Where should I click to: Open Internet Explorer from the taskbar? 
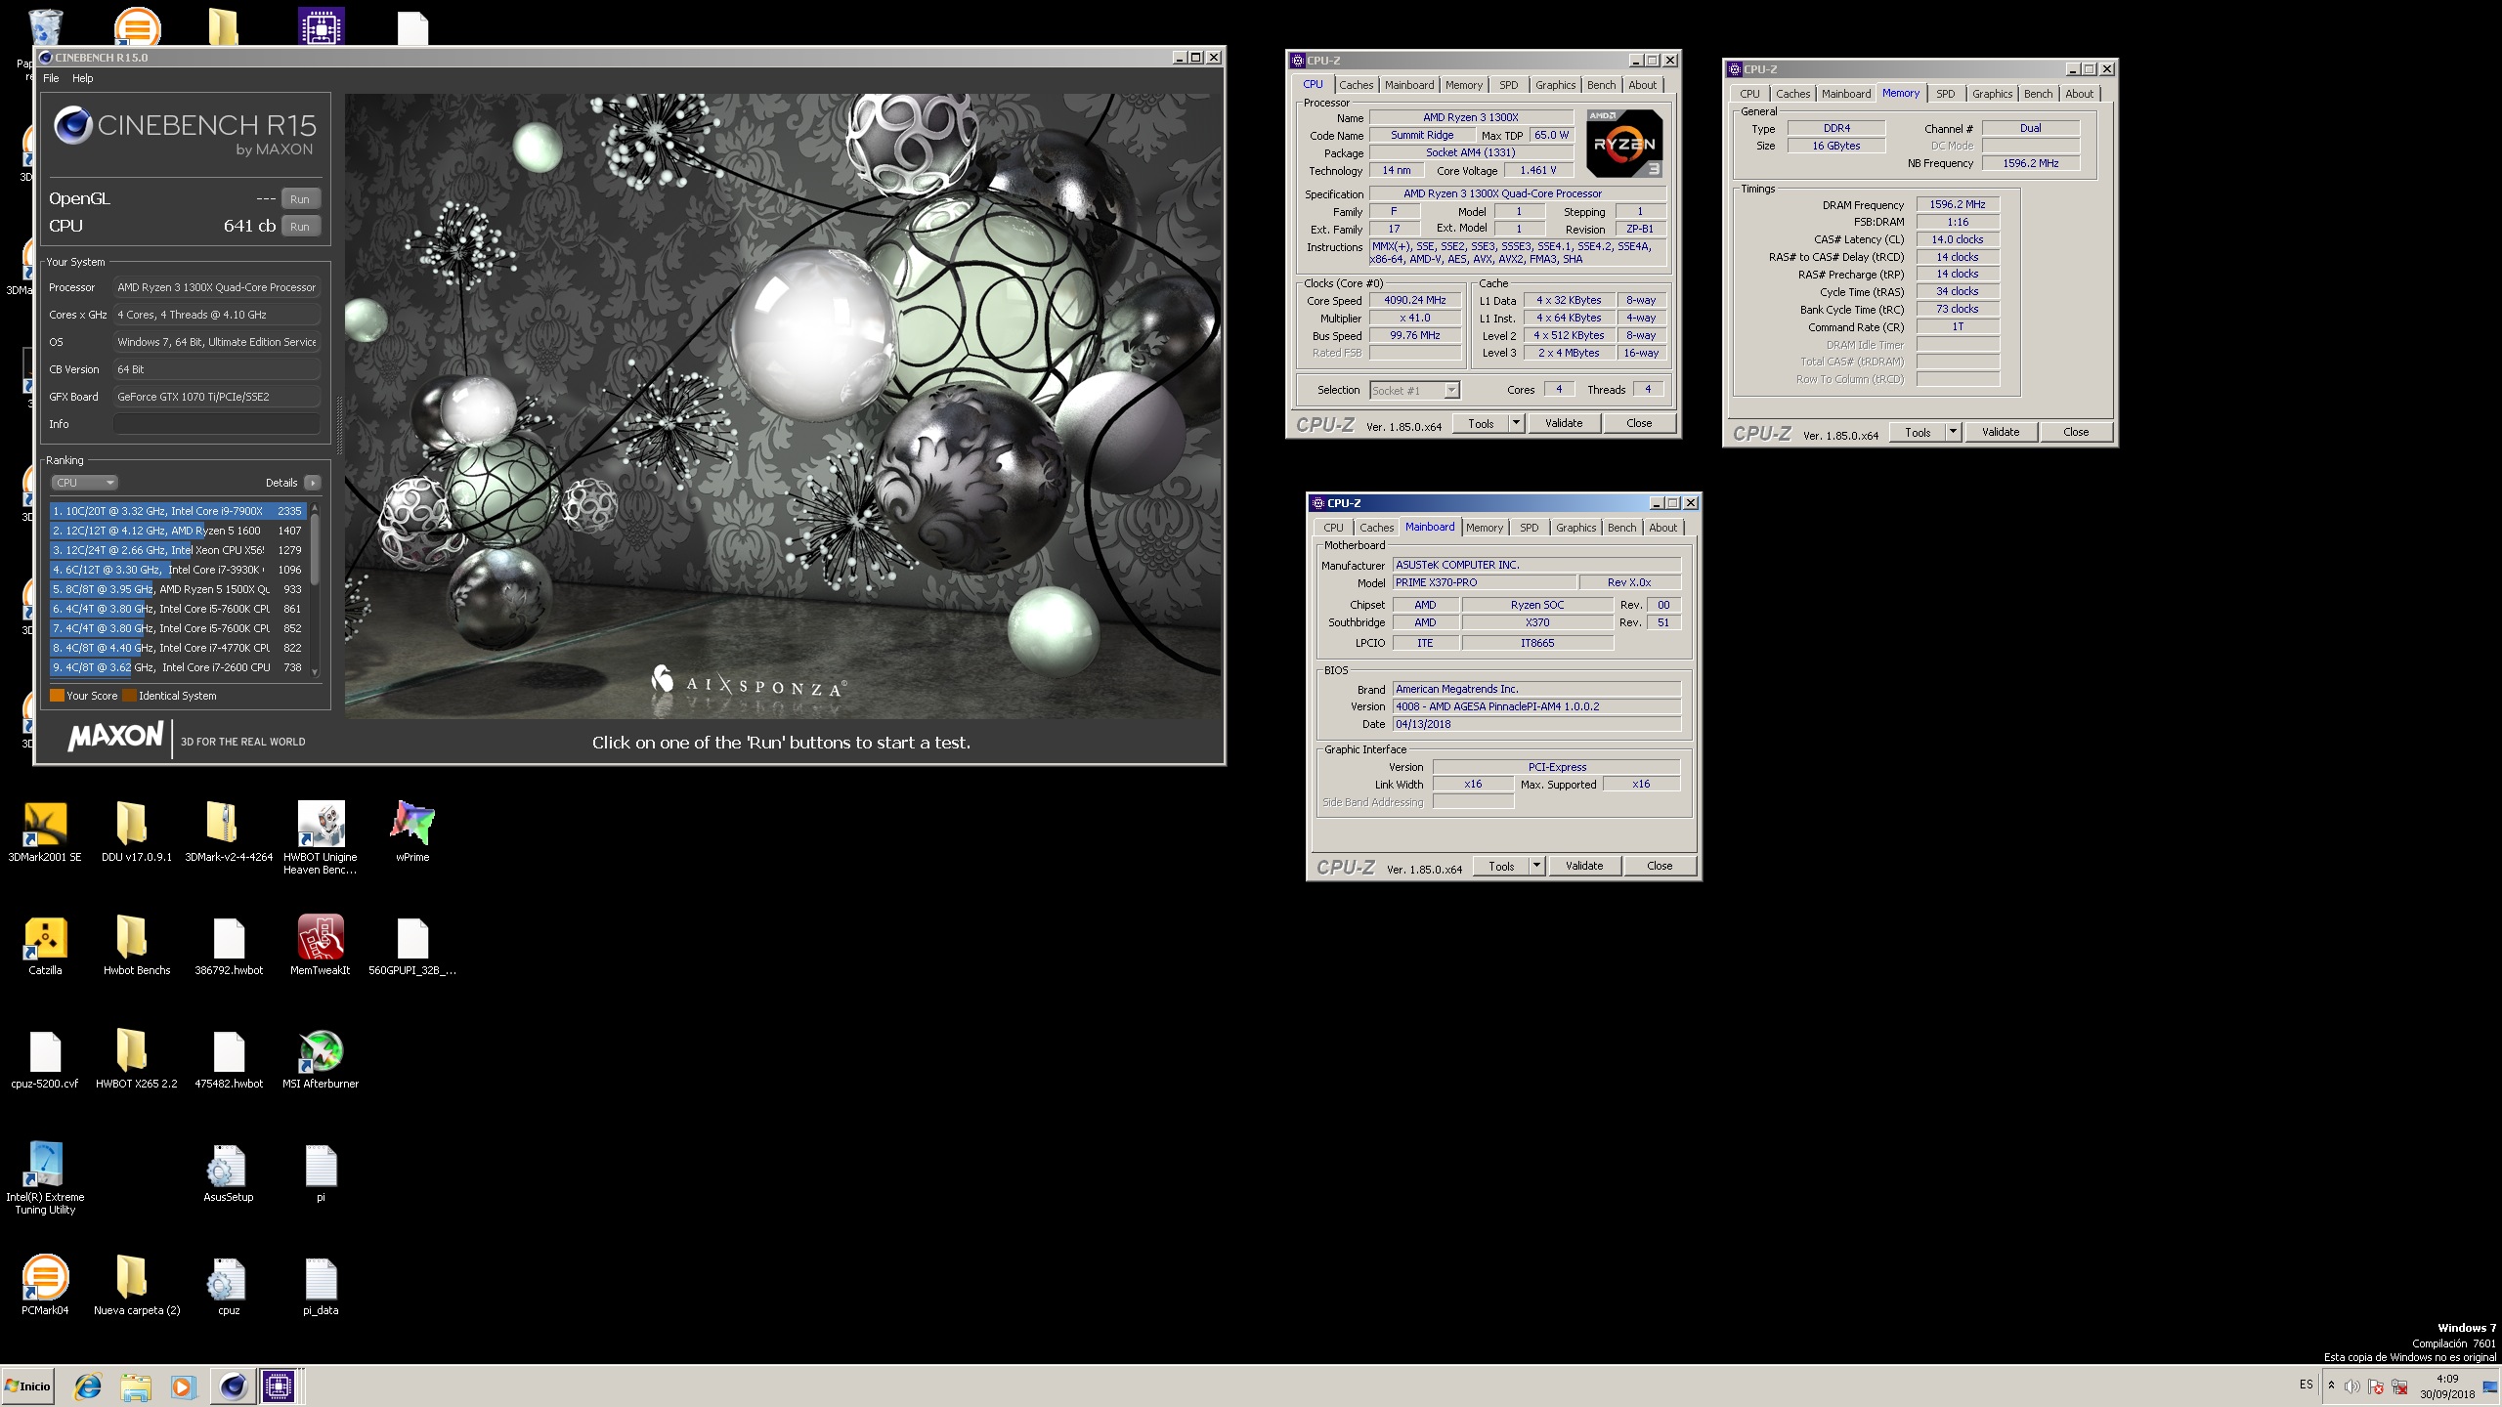coord(88,1386)
